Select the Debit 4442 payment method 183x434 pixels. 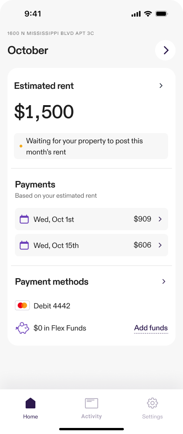click(52, 306)
